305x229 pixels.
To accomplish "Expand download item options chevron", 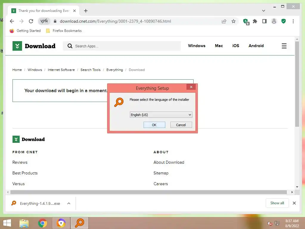I will [x=69, y=203].
